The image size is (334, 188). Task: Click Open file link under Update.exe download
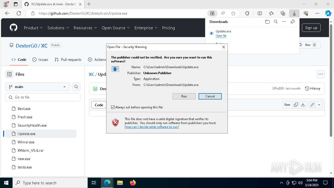pos(221,36)
